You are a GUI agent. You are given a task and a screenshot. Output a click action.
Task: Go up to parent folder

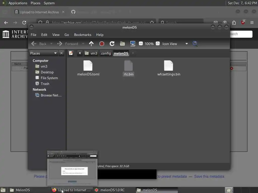coord(91,44)
